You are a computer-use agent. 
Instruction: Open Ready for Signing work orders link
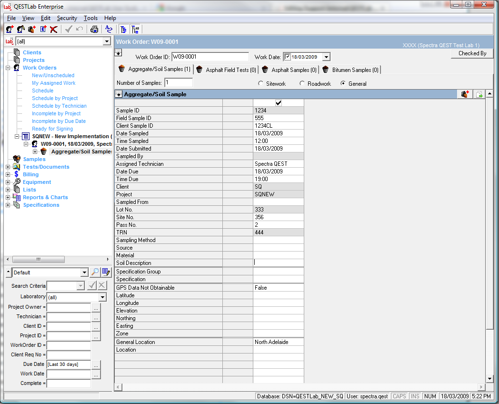[52, 129]
